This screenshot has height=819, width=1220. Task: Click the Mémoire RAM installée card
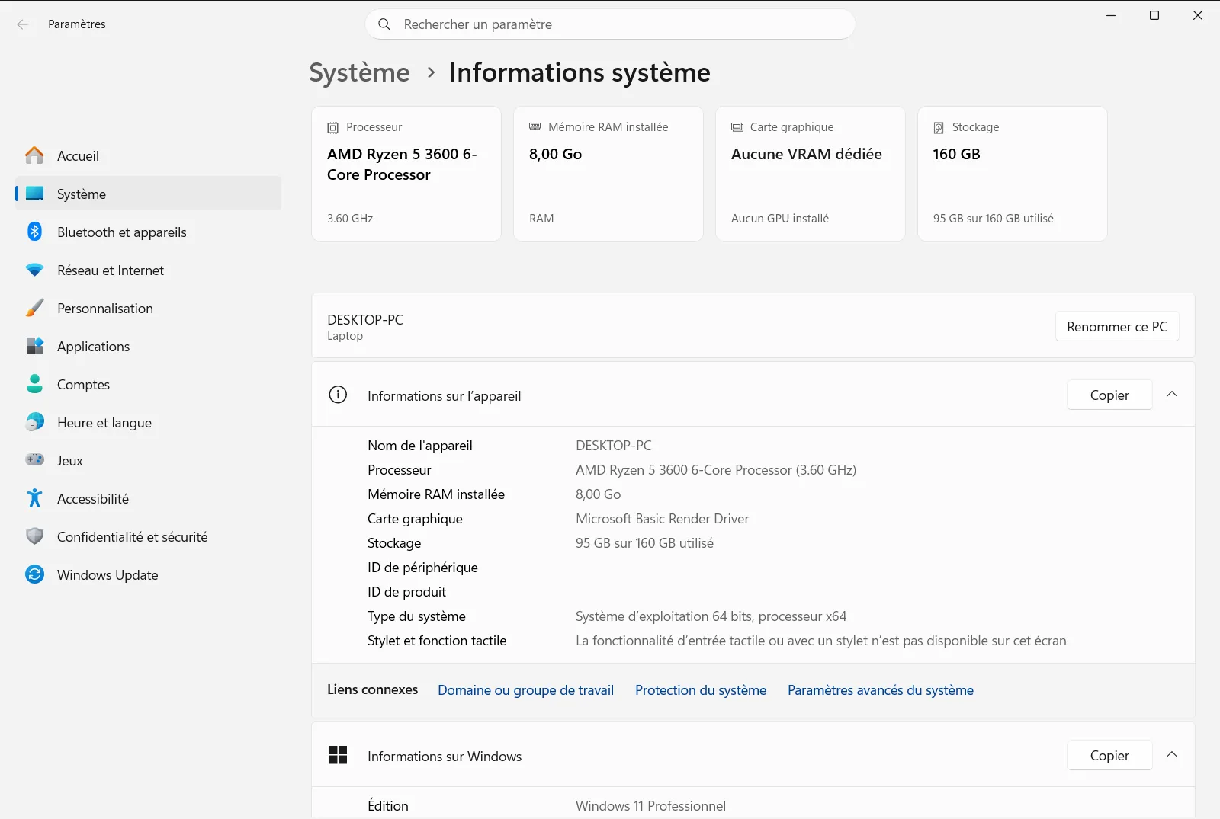tap(608, 174)
